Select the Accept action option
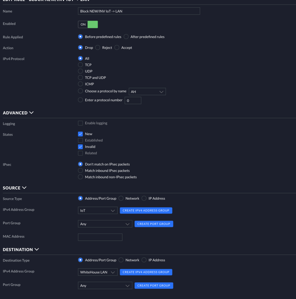Image resolution: width=296 pixels, height=299 pixels. click(x=117, y=48)
